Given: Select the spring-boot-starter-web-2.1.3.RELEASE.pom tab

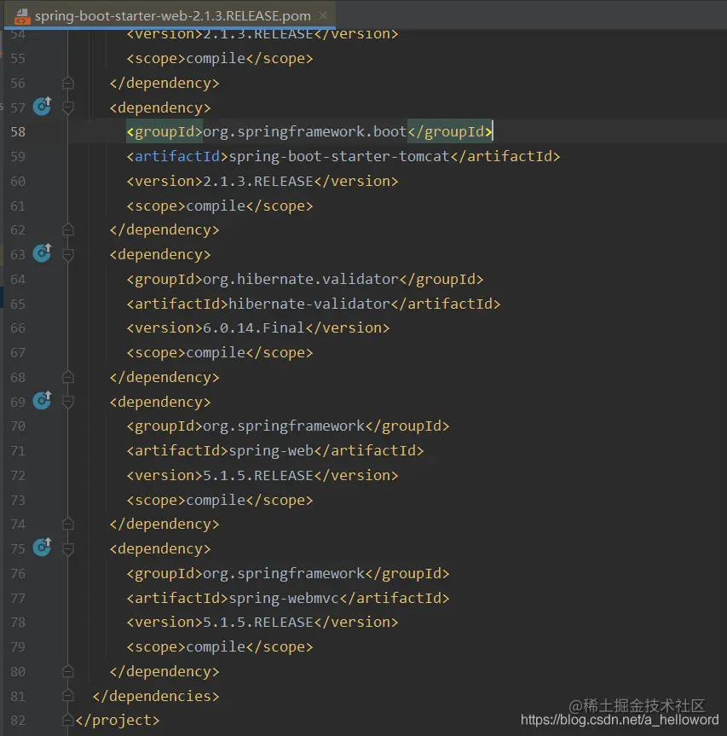Looking at the screenshot, I should click(x=170, y=15).
